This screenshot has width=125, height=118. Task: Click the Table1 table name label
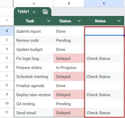[x=23, y=11]
